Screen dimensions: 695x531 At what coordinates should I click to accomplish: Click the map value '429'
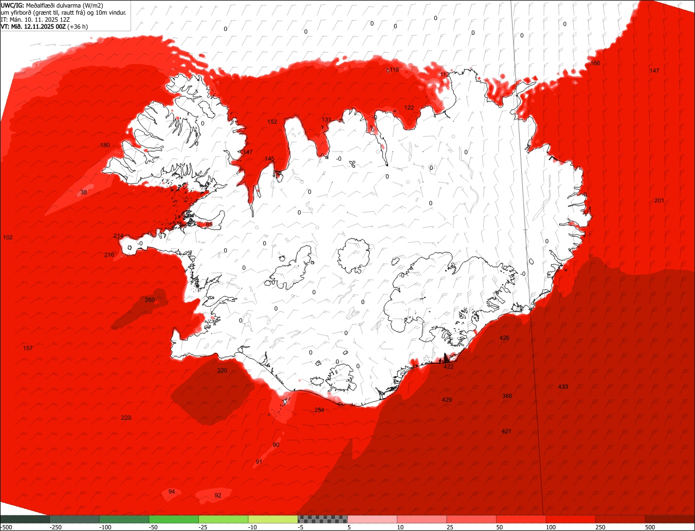447,400
